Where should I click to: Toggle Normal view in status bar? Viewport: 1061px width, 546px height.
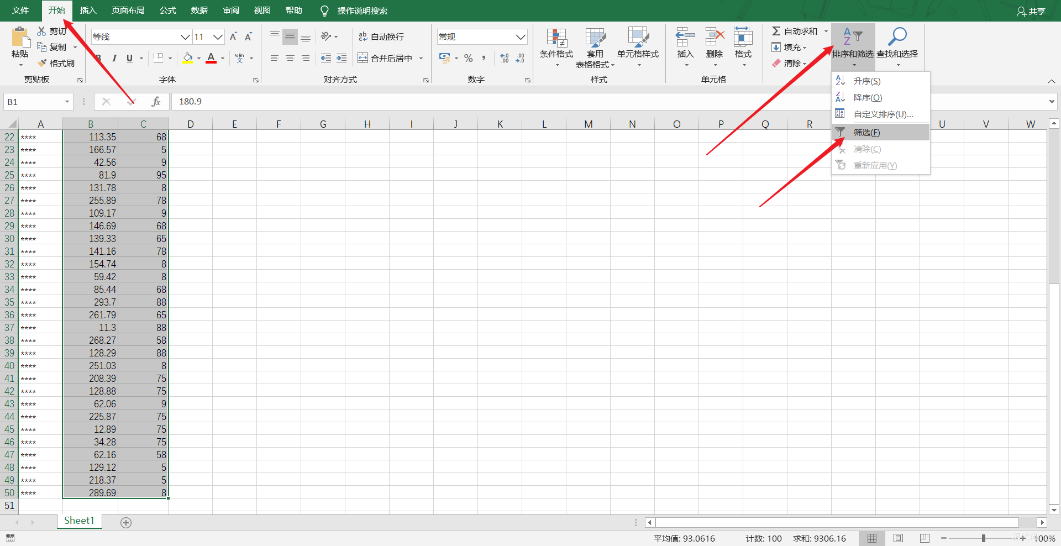tap(872, 538)
